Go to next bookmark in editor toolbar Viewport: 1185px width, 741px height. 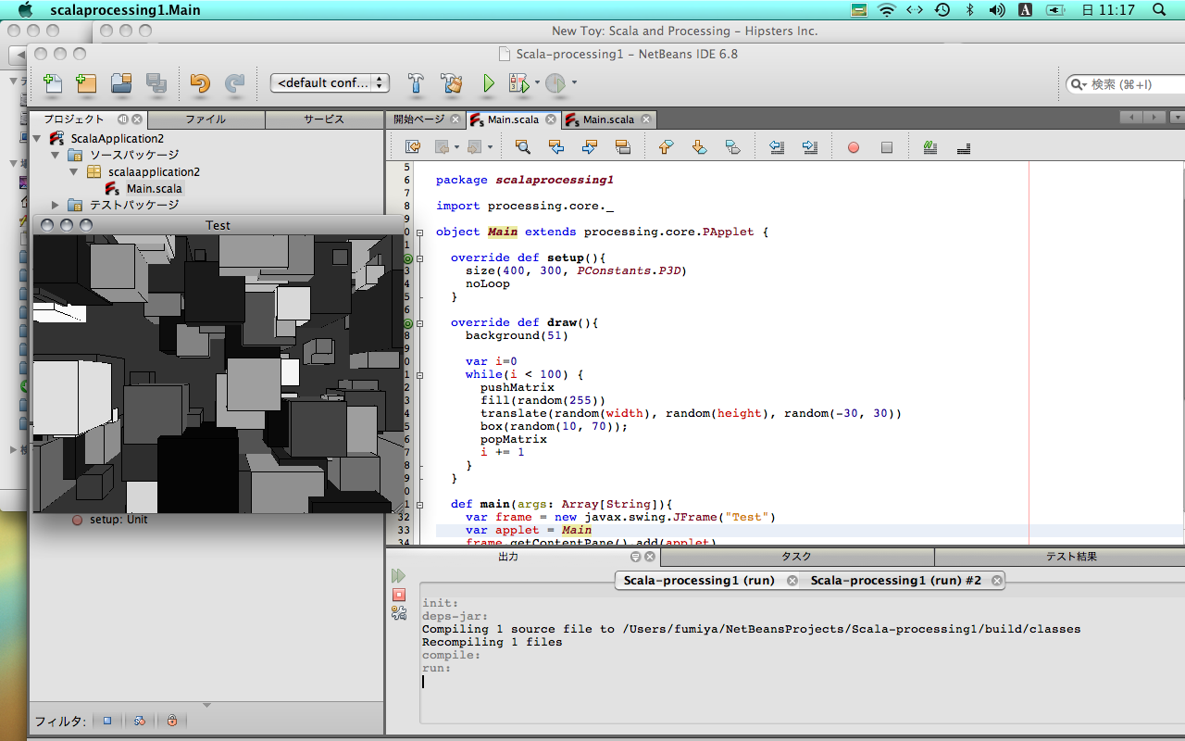699,147
